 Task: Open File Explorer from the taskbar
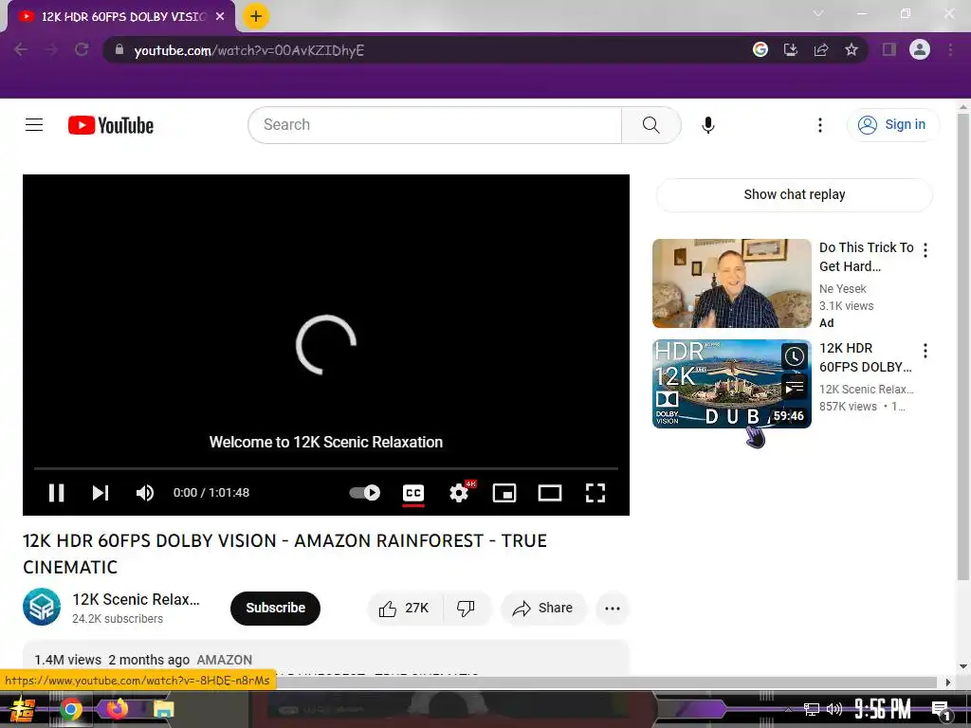(163, 709)
